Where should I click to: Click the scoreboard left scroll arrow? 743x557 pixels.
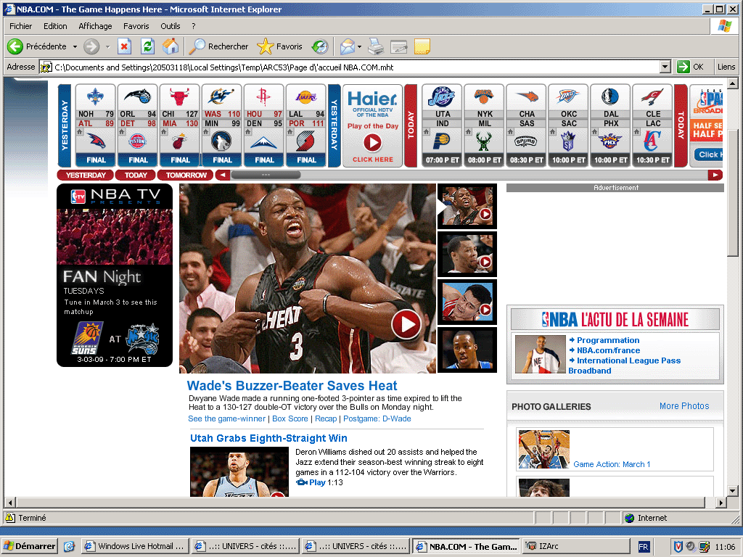click(x=222, y=175)
